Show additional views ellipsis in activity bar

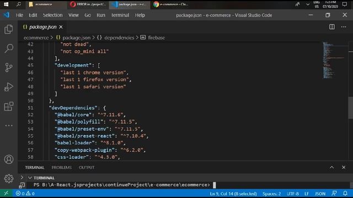(9, 125)
